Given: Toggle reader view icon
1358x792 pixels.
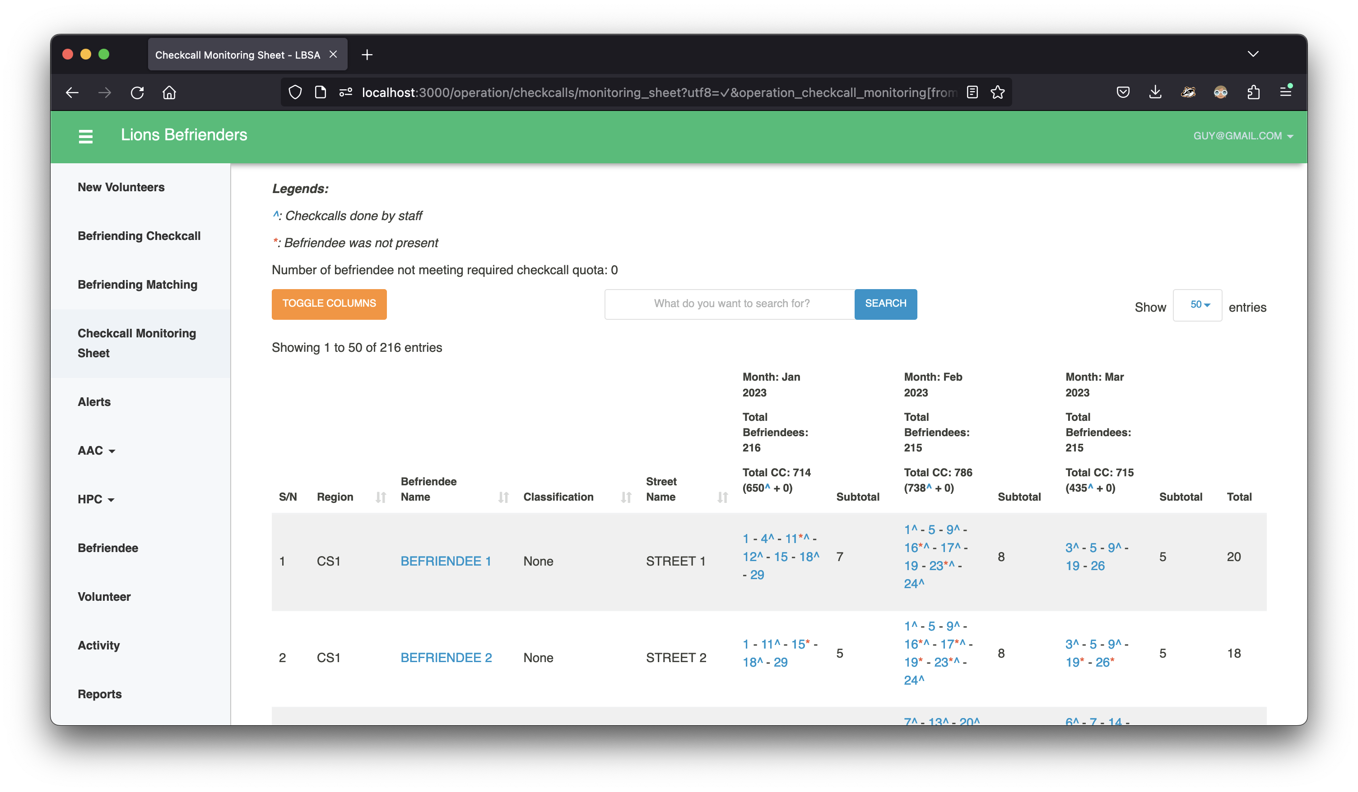Looking at the screenshot, I should [973, 92].
